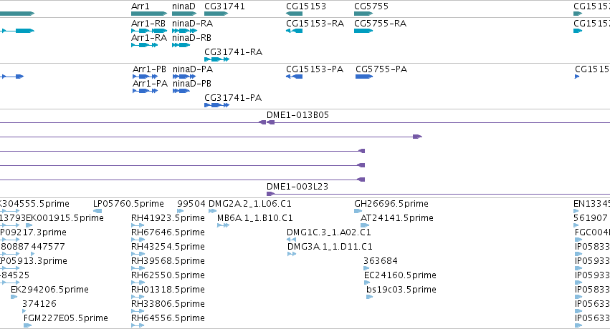Click EST LP05760.5prime
The height and width of the screenshot is (329, 610).
tap(128, 204)
